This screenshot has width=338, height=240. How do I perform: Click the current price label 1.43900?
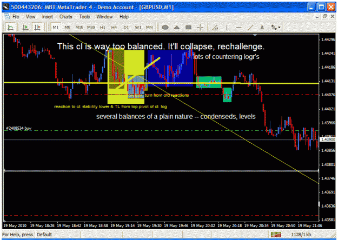coord(328,139)
